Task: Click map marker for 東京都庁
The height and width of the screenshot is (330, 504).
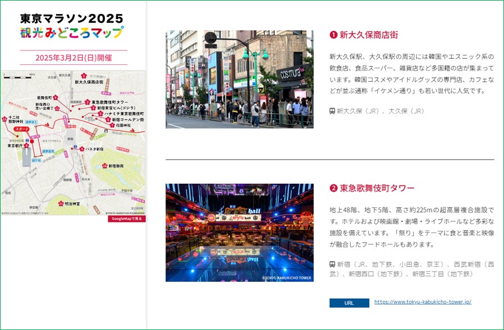Action: pyautogui.click(x=26, y=146)
